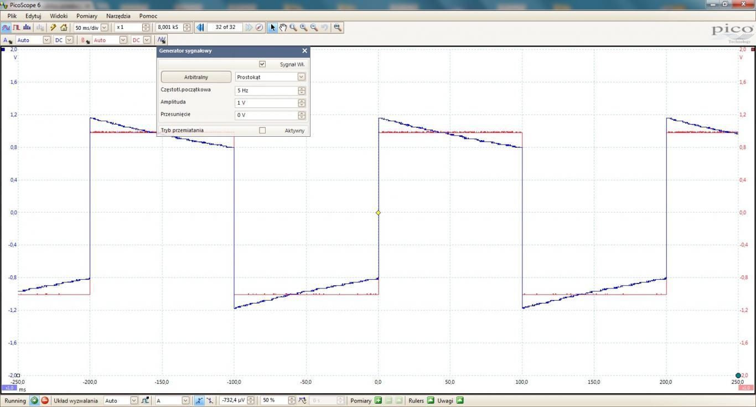Viewport: 756px width, 407px height.
Task: Open trigger source channel A dropdown
Action: tap(185, 400)
